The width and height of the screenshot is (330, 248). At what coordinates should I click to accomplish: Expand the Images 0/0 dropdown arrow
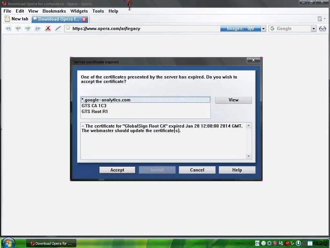263,29
